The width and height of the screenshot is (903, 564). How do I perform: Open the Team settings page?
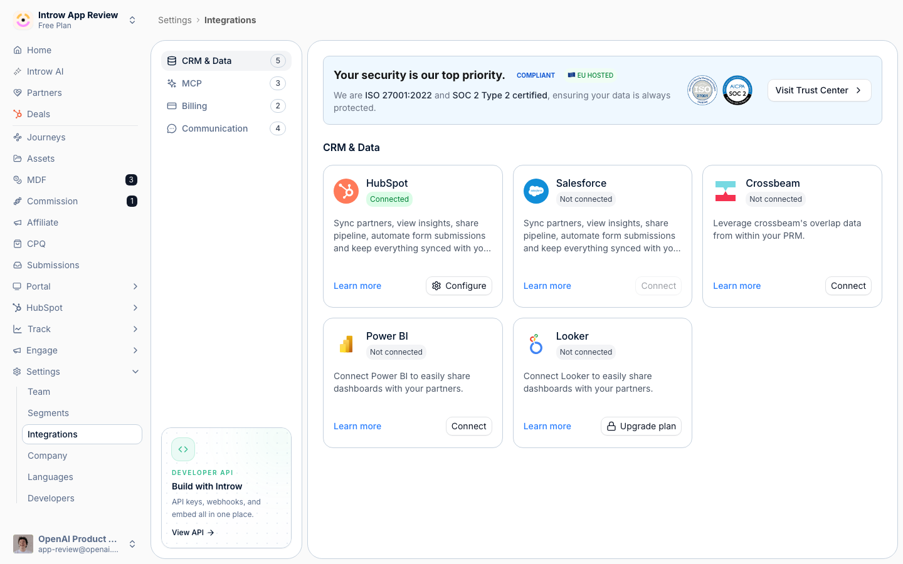coord(82,392)
